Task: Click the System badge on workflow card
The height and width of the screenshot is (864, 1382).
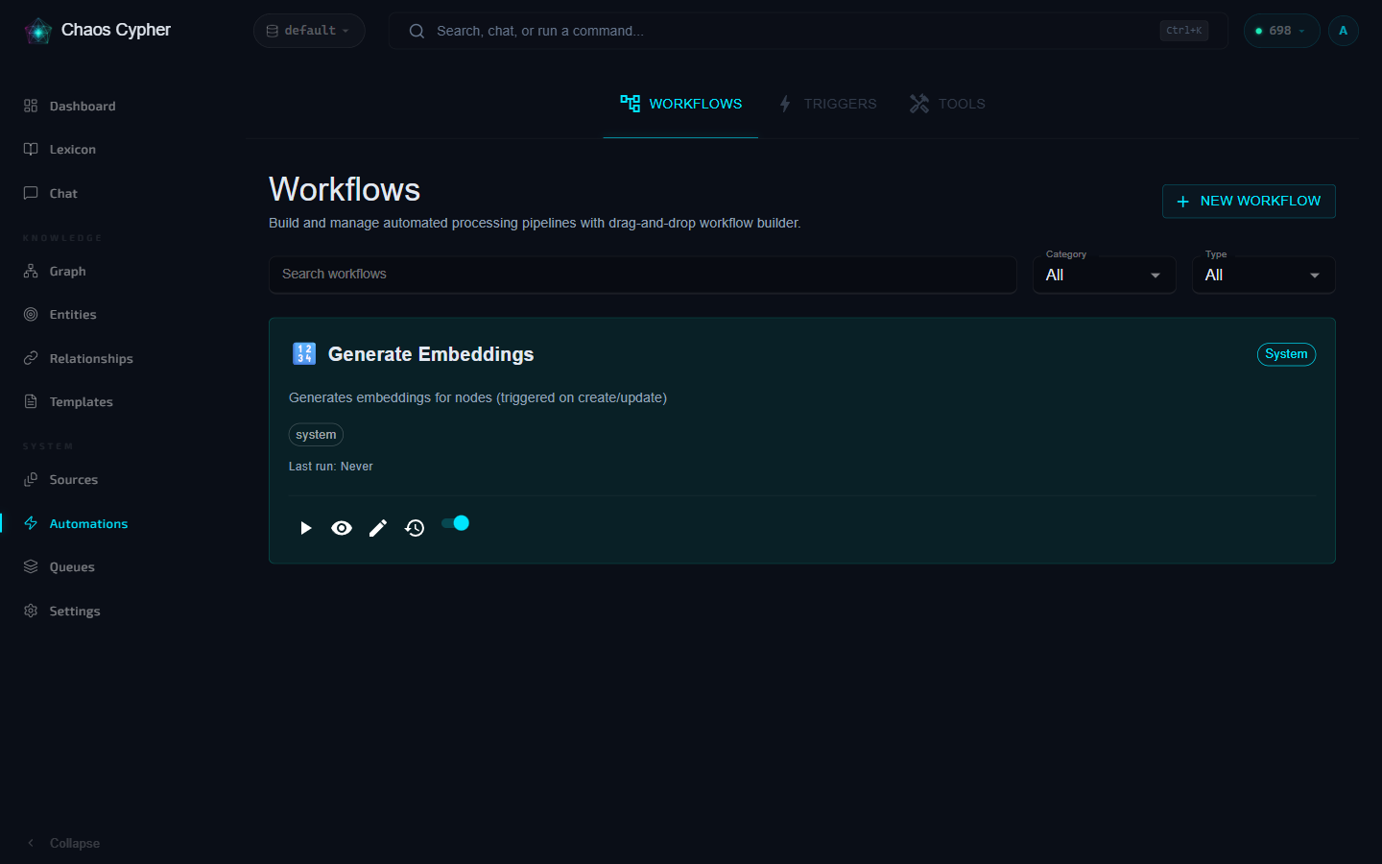Action: [1286, 354]
